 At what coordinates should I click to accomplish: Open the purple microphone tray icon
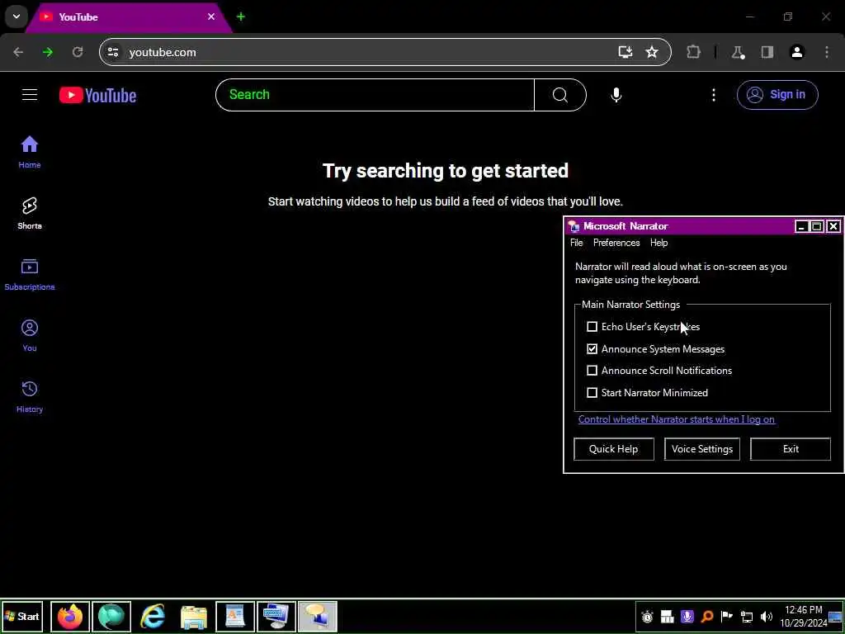[x=687, y=617]
